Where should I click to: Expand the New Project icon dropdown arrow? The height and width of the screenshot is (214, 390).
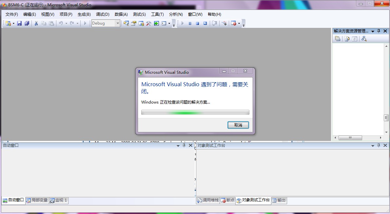coord(13,23)
